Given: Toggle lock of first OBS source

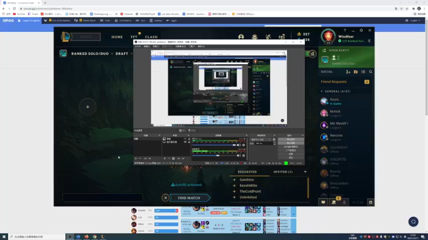Looking at the screenshot, I should click(189, 139).
